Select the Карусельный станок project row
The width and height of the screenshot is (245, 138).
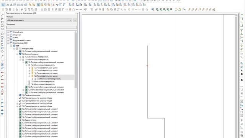pyautogui.click(x=22, y=40)
